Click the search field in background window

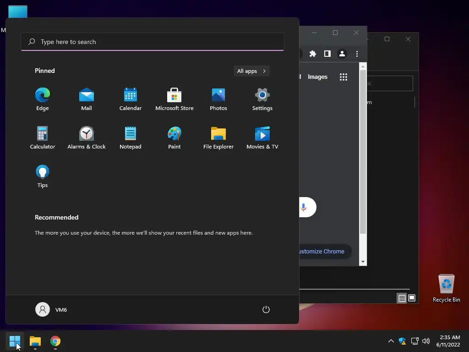pyautogui.click(x=390, y=83)
